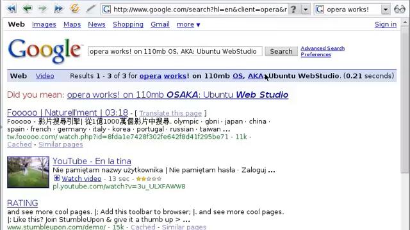The width and height of the screenshot is (410, 230).
Task: Open 'Similar pages' for Fooooo result
Action: coord(61,144)
